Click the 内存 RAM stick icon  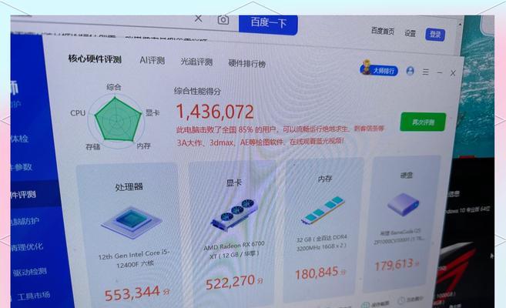click(x=323, y=211)
